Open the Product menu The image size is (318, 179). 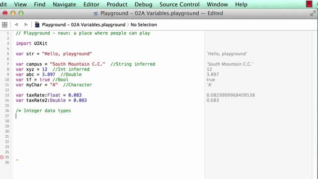click(117, 4)
